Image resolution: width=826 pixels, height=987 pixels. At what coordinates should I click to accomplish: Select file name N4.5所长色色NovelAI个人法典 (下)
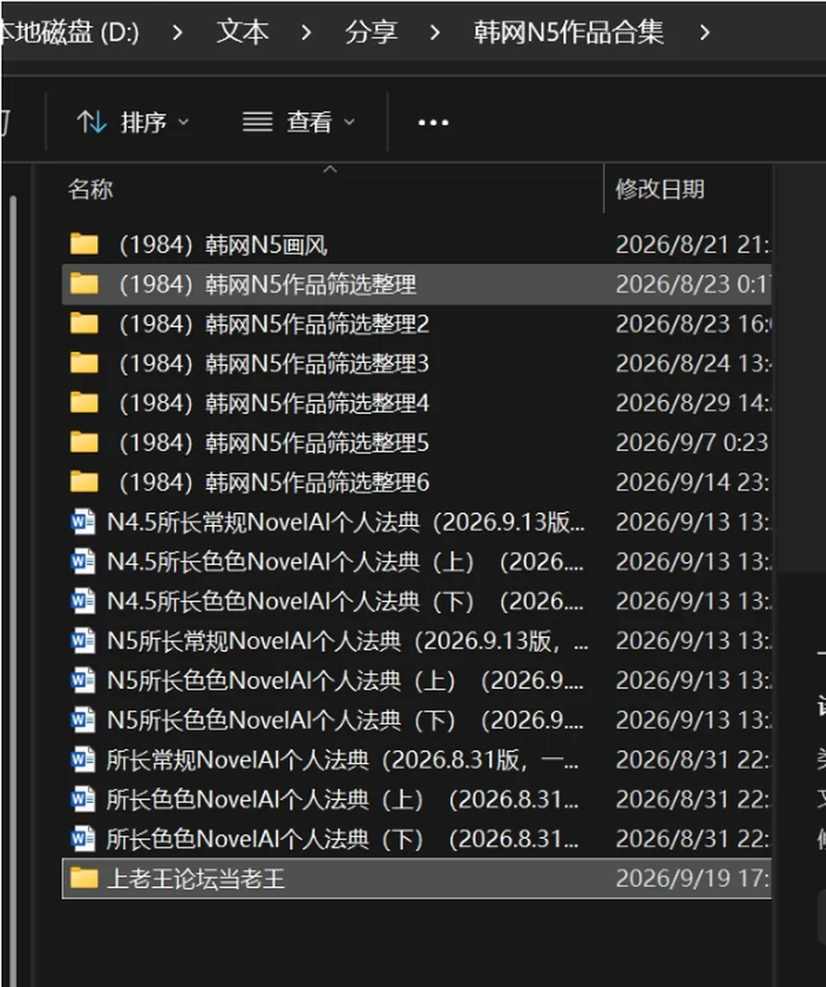tap(346, 601)
